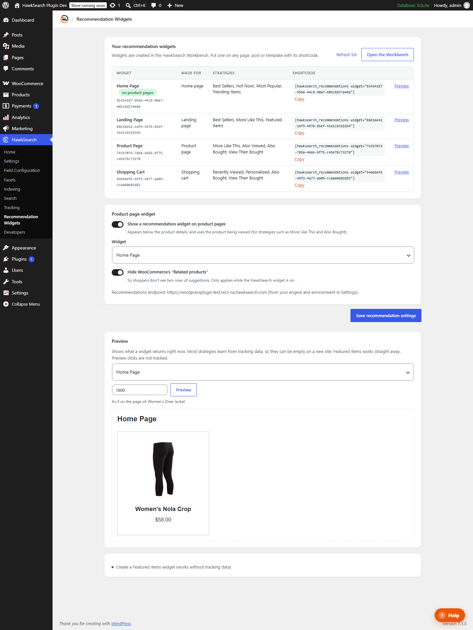Click the admin avatar icon
Screen dimensions: 473x630
pyautogui.click(x=466, y=5)
